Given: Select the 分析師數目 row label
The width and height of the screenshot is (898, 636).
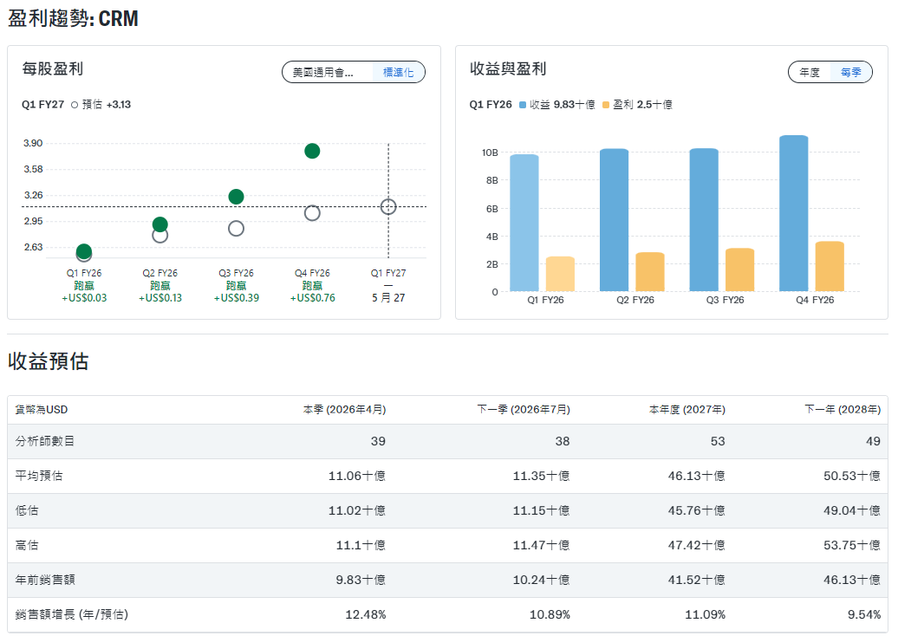Looking at the screenshot, I should click(46, 440).
